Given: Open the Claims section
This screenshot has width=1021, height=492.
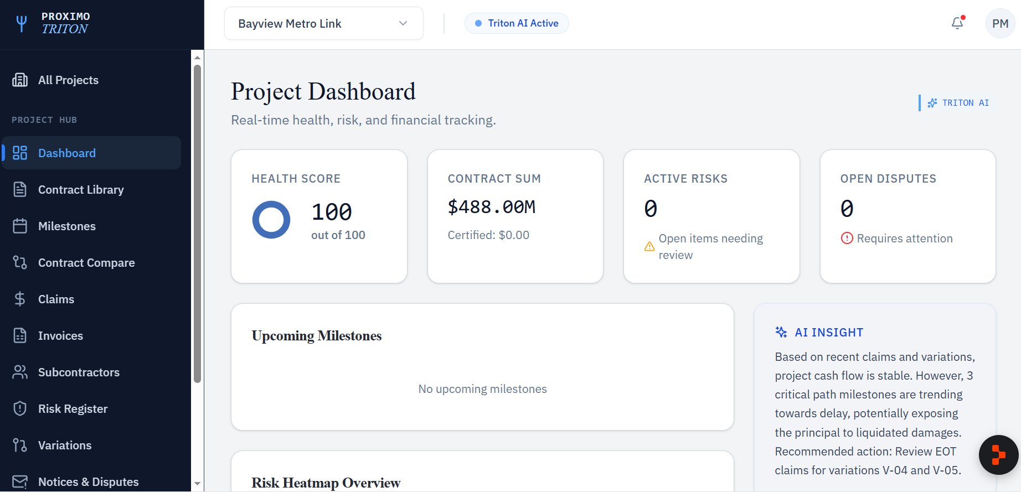Looking at the screenshot, I should 91,299.
